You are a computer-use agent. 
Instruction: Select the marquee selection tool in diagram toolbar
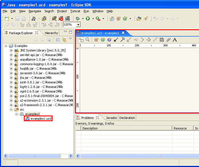coord(82,40)
